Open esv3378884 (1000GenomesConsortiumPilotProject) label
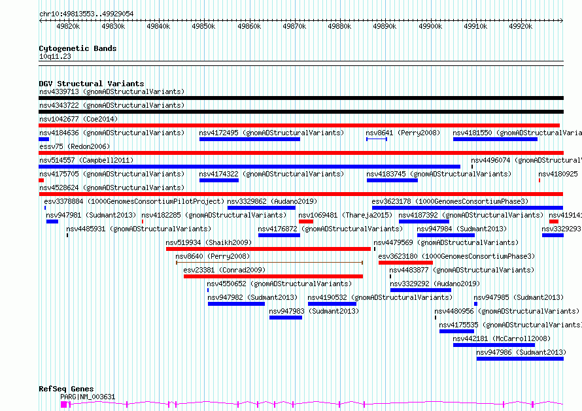The height and width of the screenshot is (411, 582). coord(134,201)
